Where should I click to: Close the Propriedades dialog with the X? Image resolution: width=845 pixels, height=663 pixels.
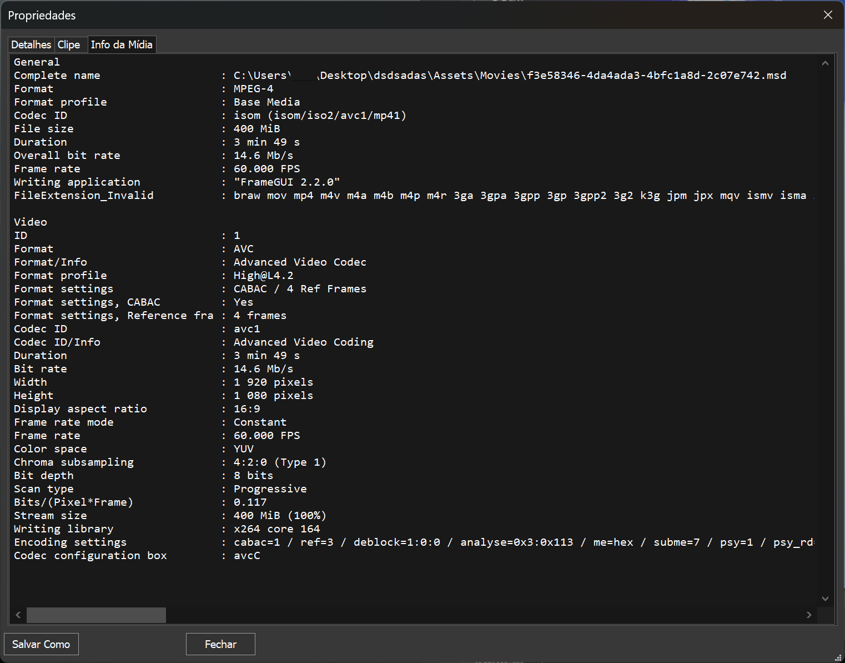(x=828, y=15)
